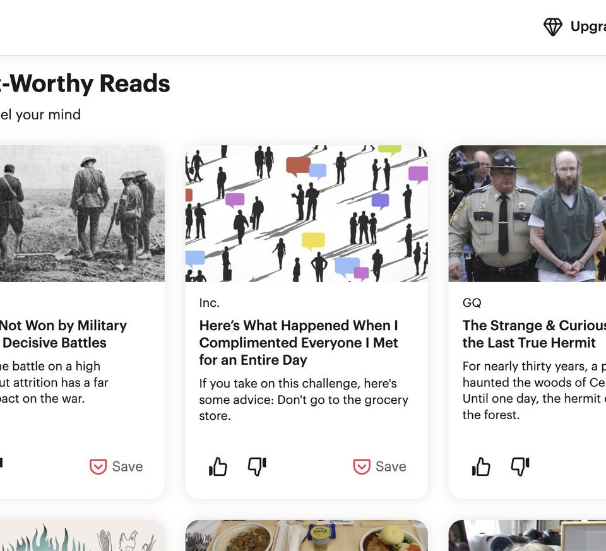The width and height of the screenshot is (606, 551).
Task: Open the silhouettes with speech bubbles image
Action: pos(307,213)
